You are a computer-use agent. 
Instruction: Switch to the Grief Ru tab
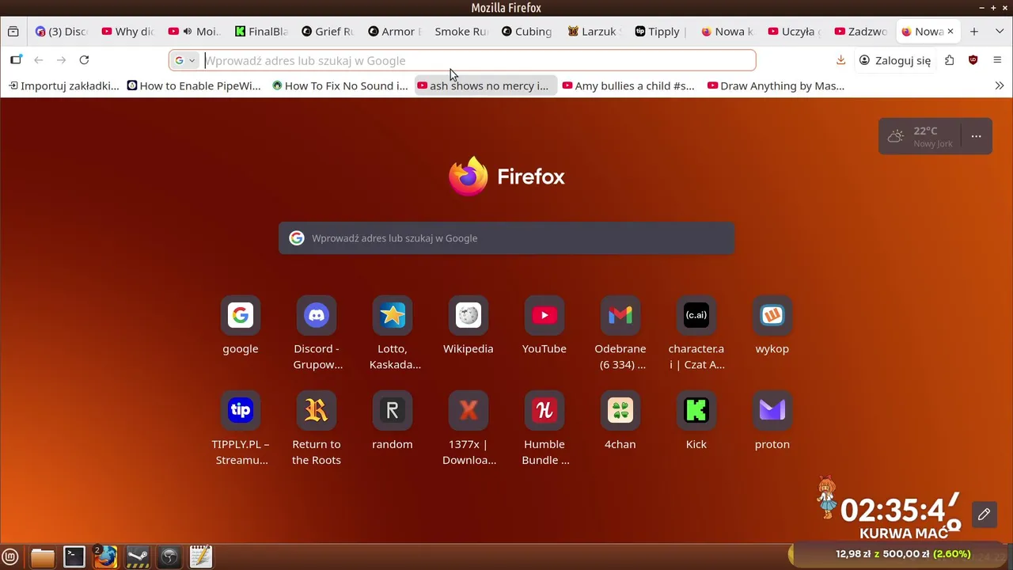(x=328, y=32)
